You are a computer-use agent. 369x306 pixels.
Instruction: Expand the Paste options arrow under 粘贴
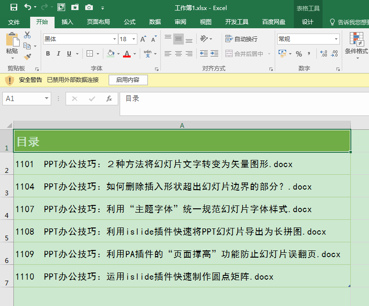(12, 58)
